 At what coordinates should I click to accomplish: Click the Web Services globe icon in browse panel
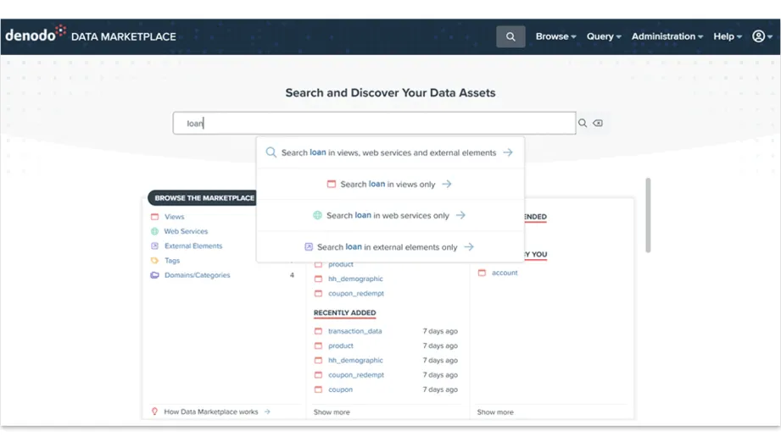(155, 231)
